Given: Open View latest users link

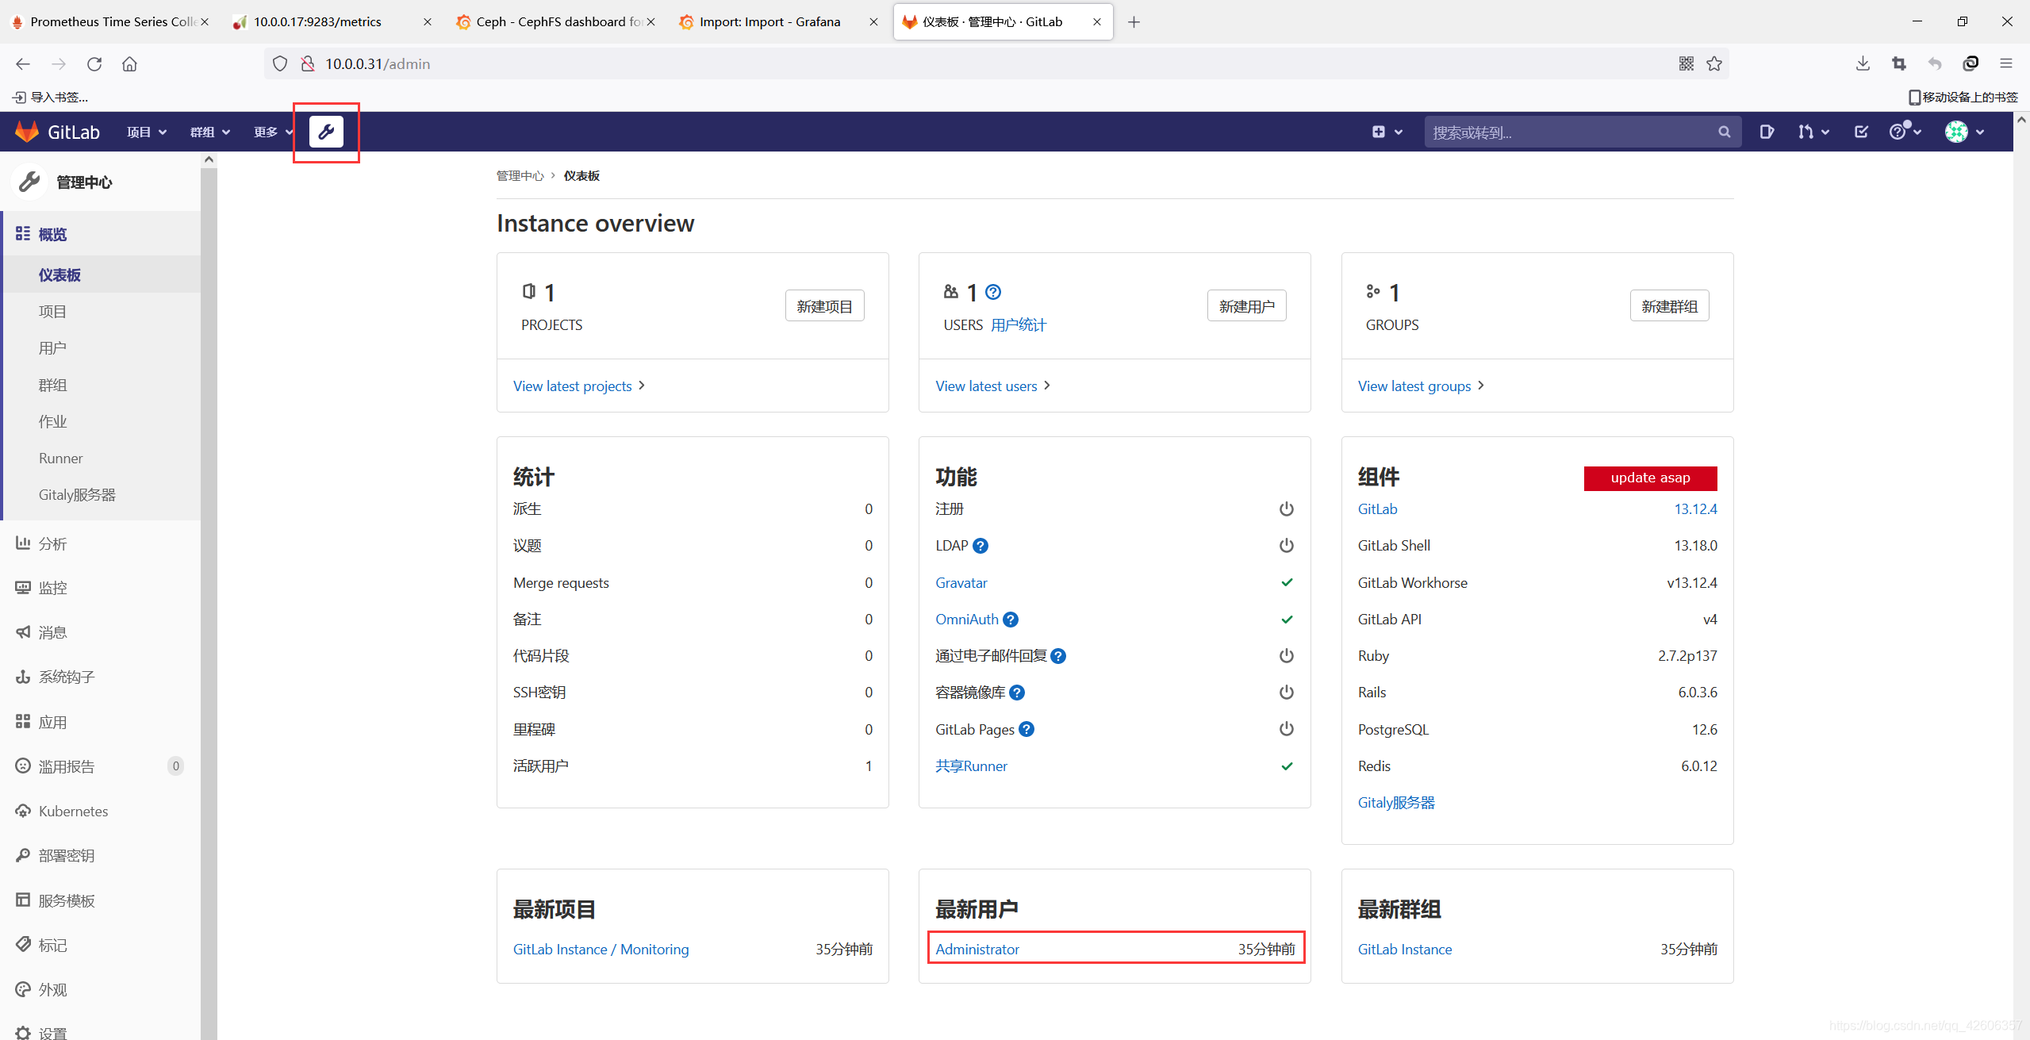Looking at the screenshot, I should point(986,386).
